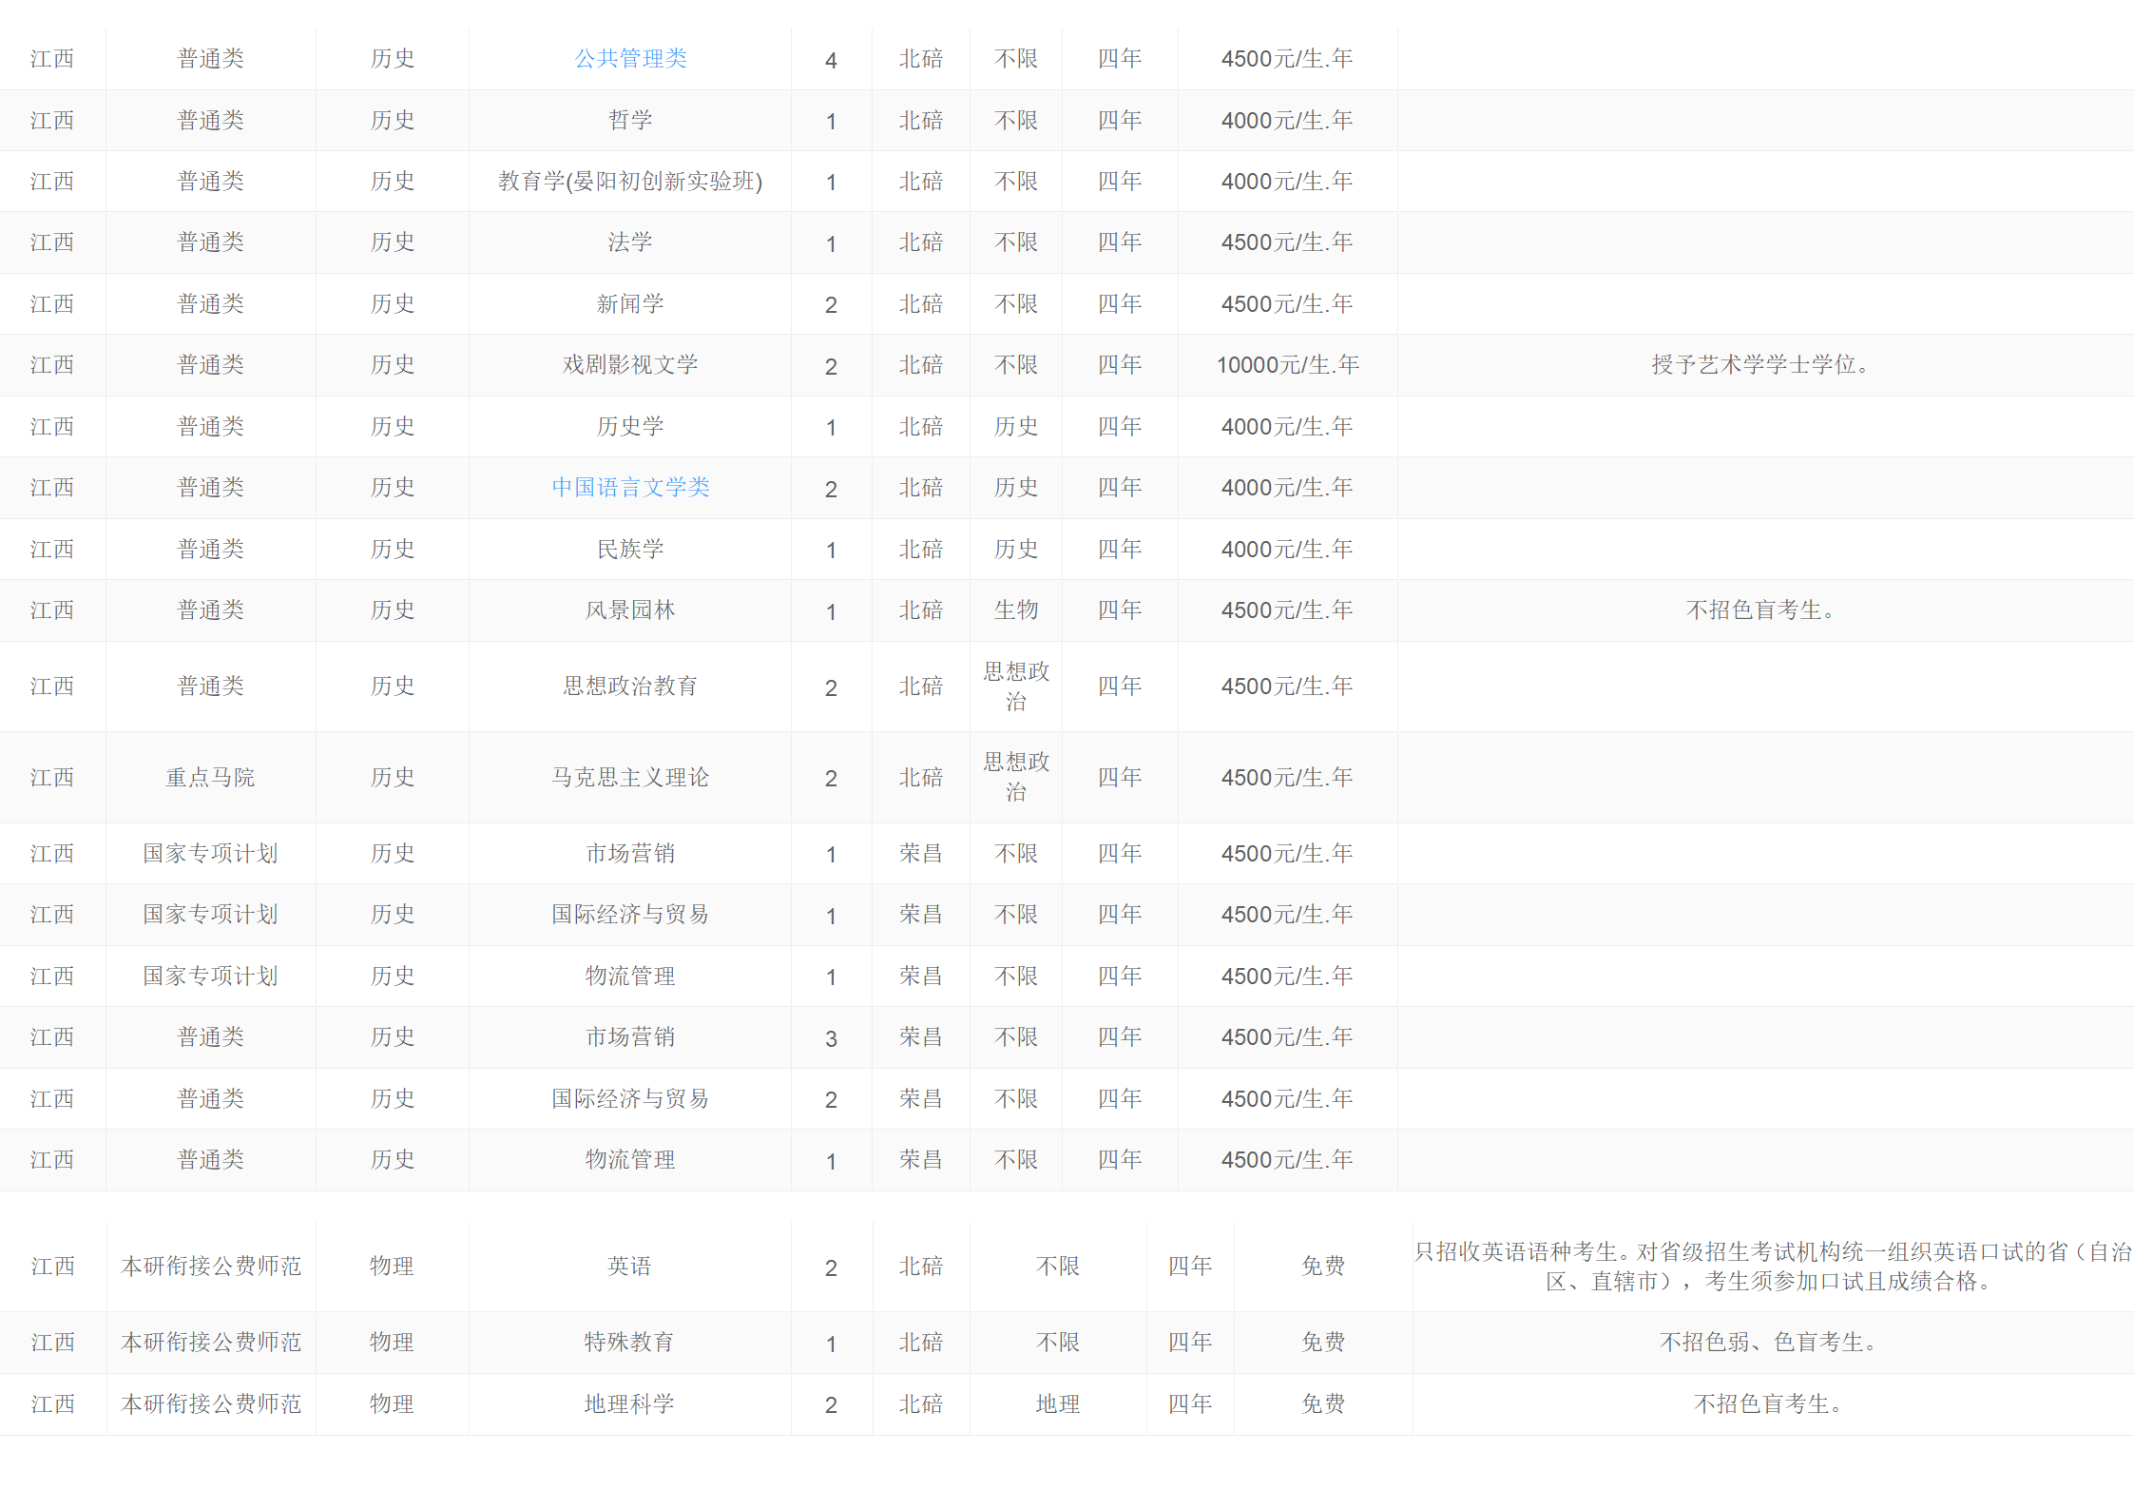Image resolution: width=2134 pixels, height=1509 pixels.
Task: Click the 历史学 major cell
Action: click(630, 427)
